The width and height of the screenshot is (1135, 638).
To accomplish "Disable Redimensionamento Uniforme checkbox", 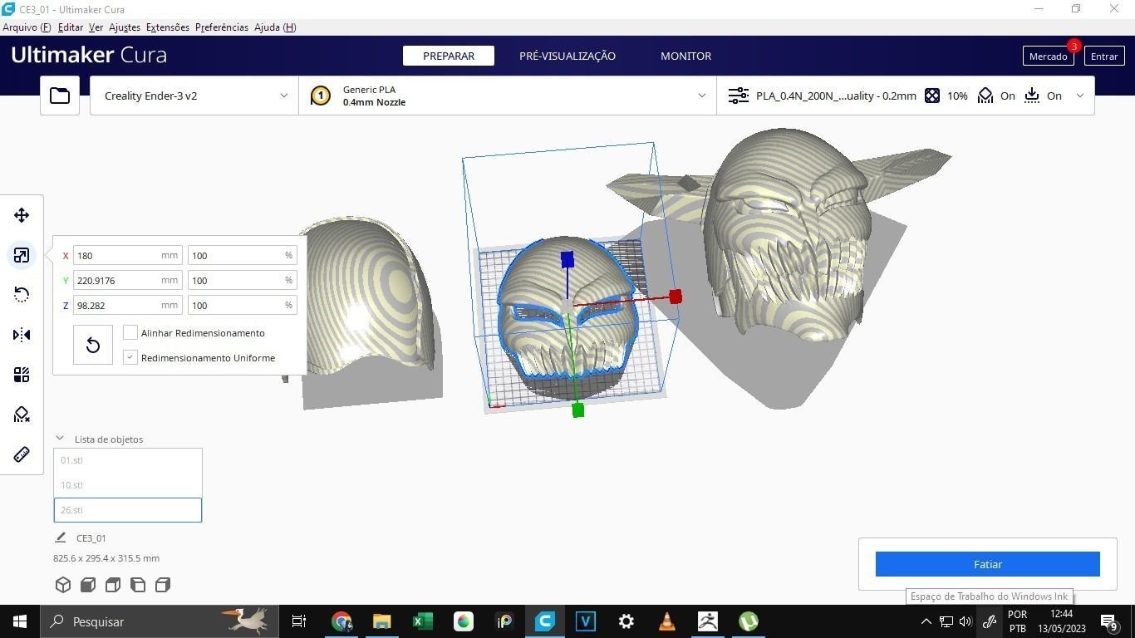I will click(130, 357).
